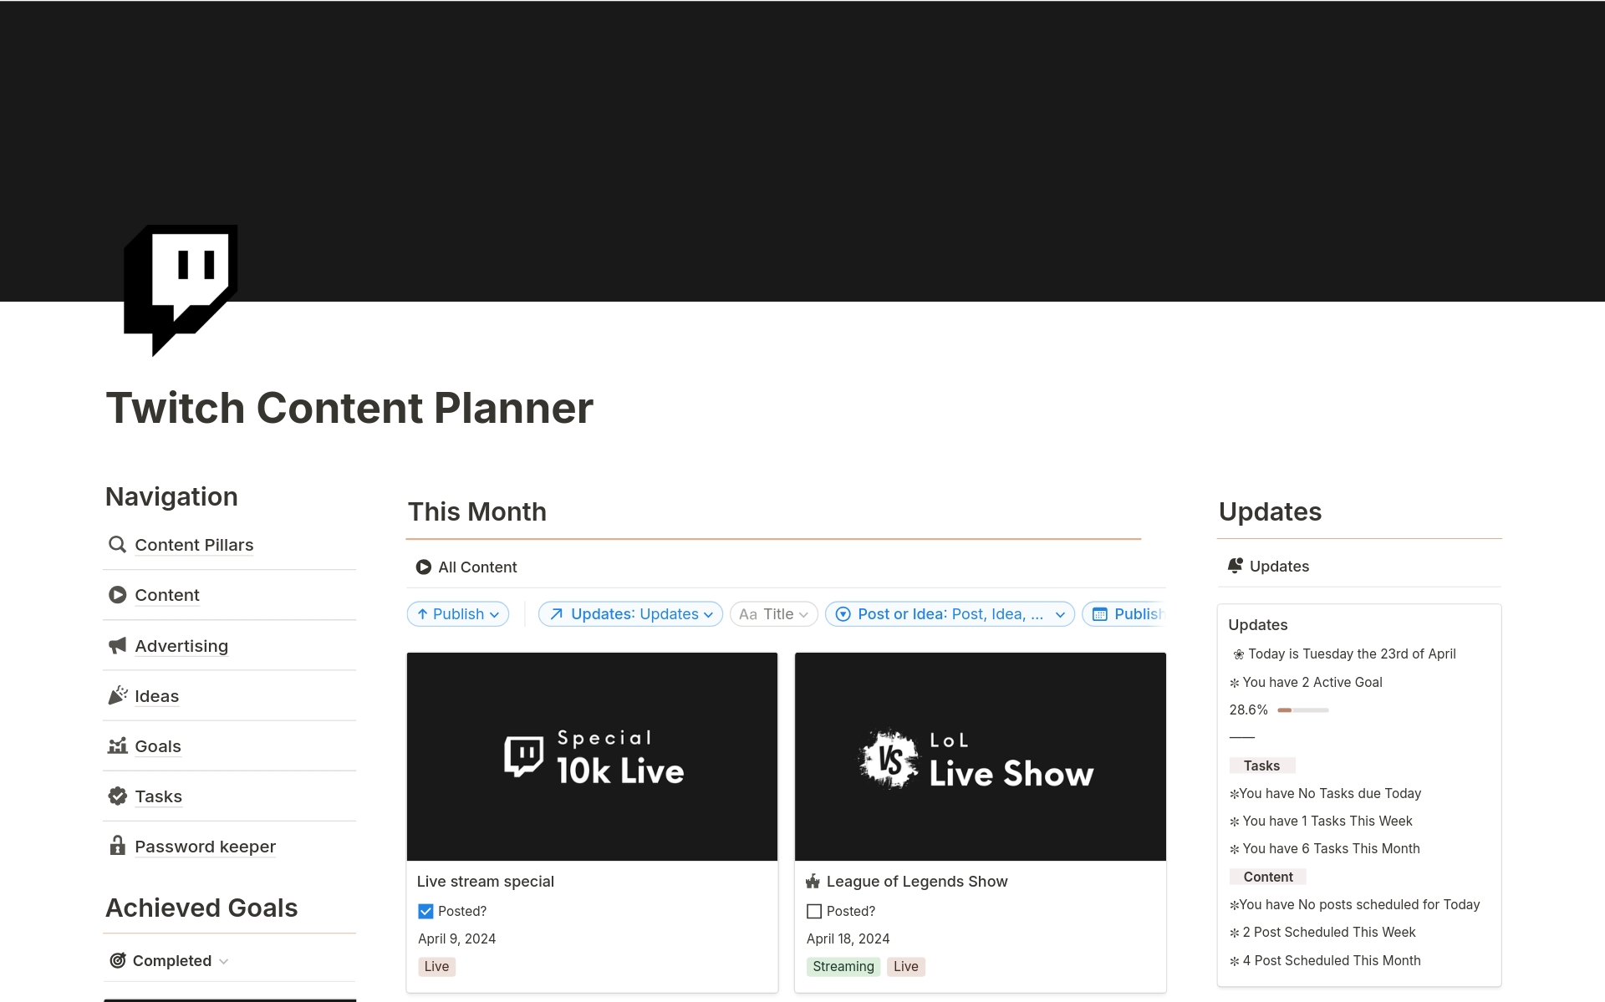Screen dimensions: 1605x1002
Task: Click the chart icon beside Goals
Action: coord(117,745)
